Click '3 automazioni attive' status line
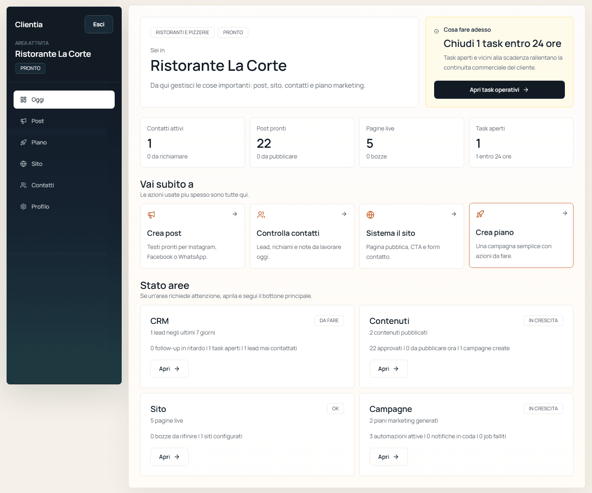The width and height of the screenshot is (592, 493). pos(438,436)
